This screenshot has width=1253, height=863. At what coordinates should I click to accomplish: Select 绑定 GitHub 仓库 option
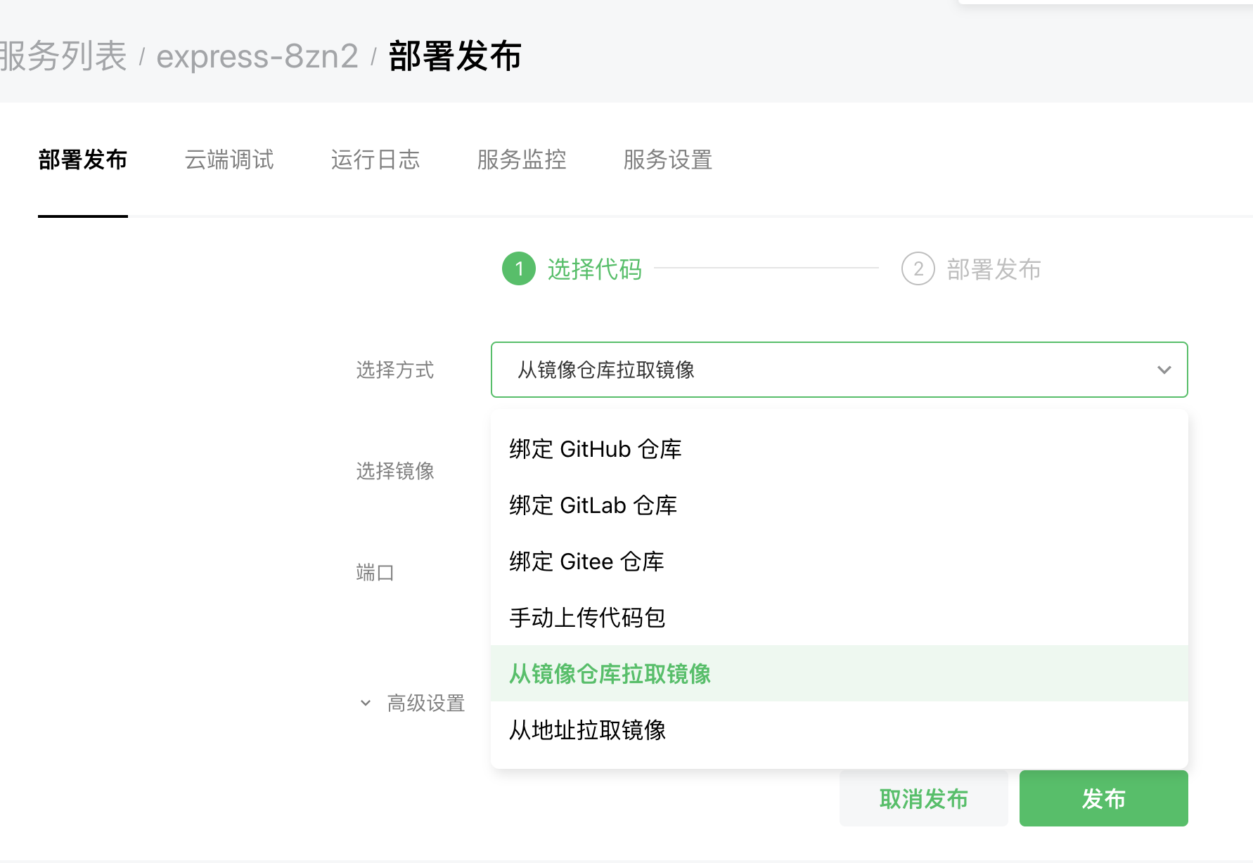[x=839, y=449]
